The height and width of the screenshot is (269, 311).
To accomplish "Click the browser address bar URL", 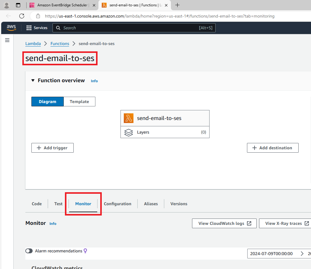I will click(x=160, y=16).
